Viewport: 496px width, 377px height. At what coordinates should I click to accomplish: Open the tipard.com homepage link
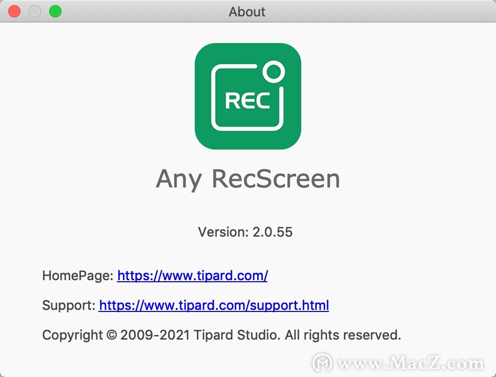192,276
